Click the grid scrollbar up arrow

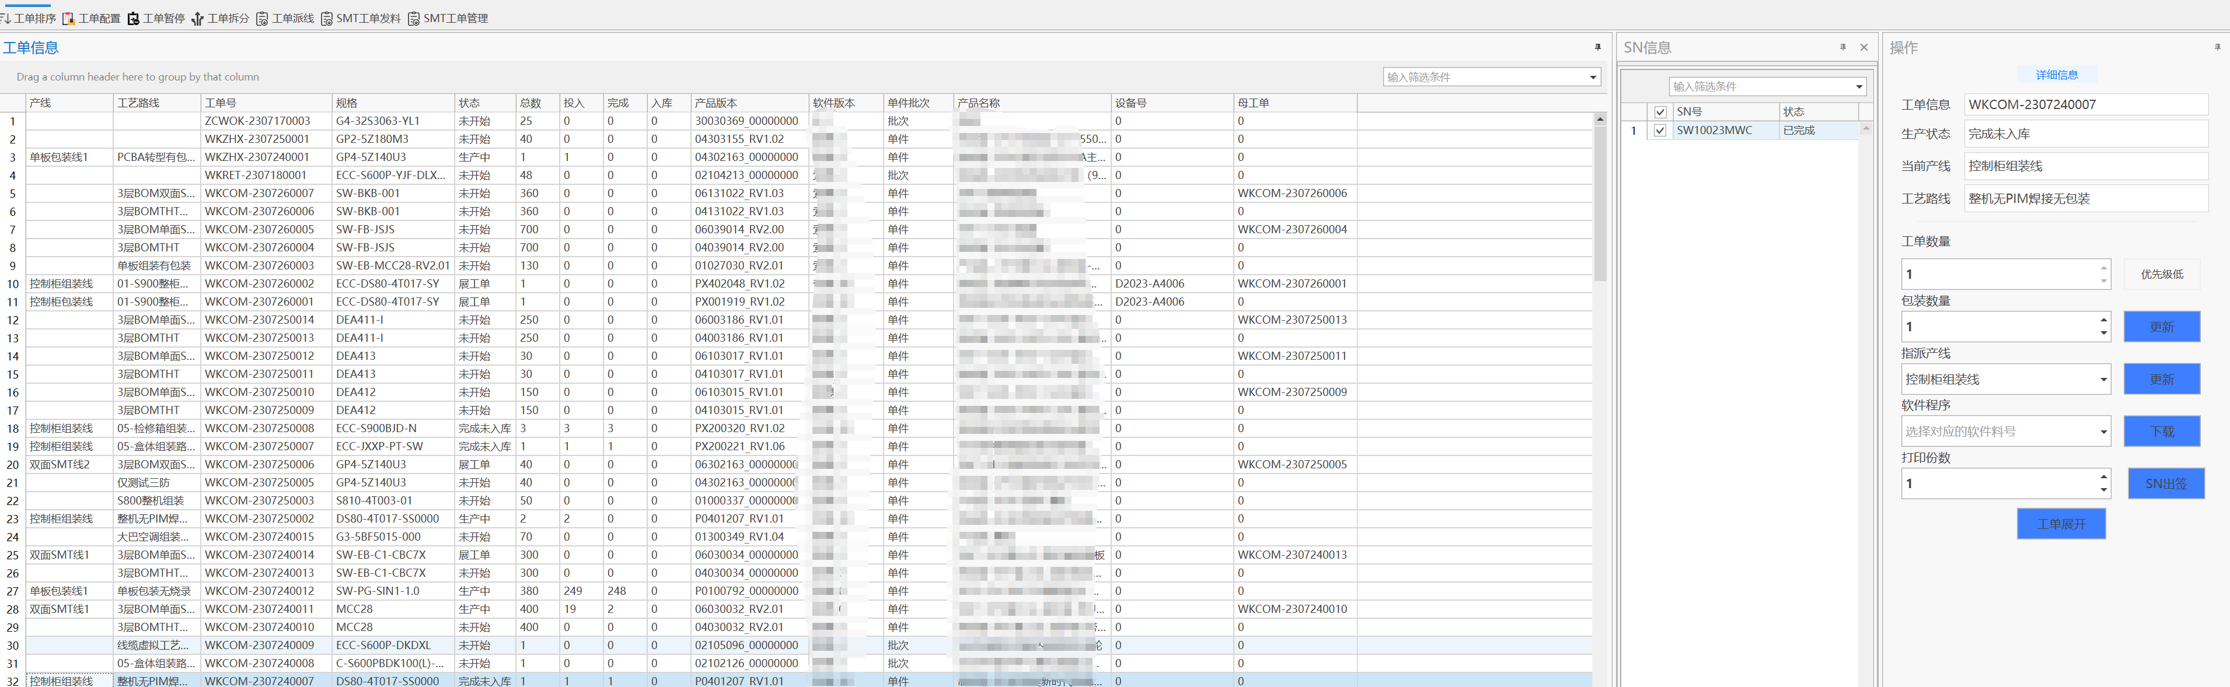point(1600,118)
